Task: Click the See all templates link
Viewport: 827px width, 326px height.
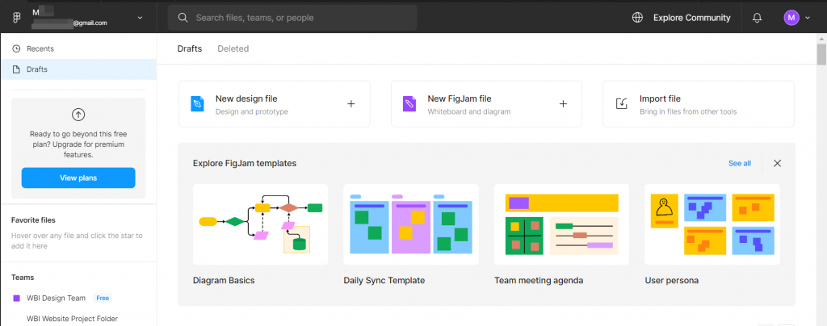Action: pyautogui.click(x=739, y=163)
